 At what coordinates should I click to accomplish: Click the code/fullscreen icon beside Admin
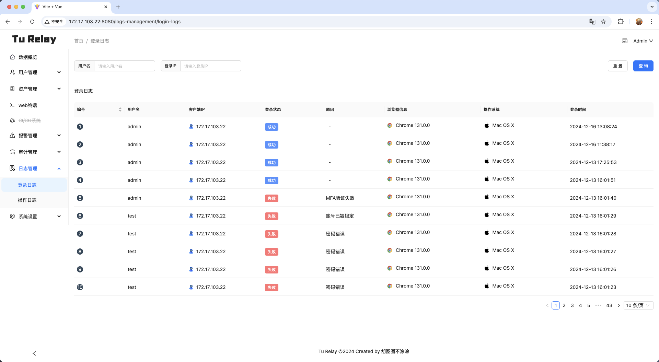click(x=625, y=41)
